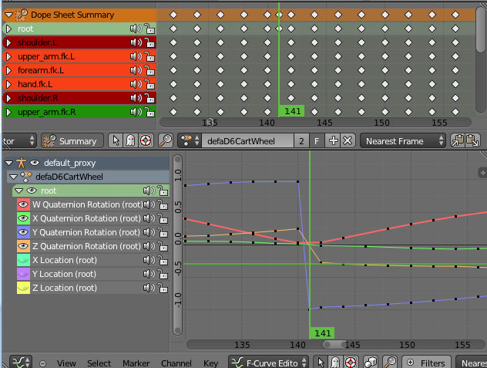Show the Y Location (root) curve
Image resolution: width=487 pixels, height=368 pixels.
pyautogui.click(x=22, y=274)
